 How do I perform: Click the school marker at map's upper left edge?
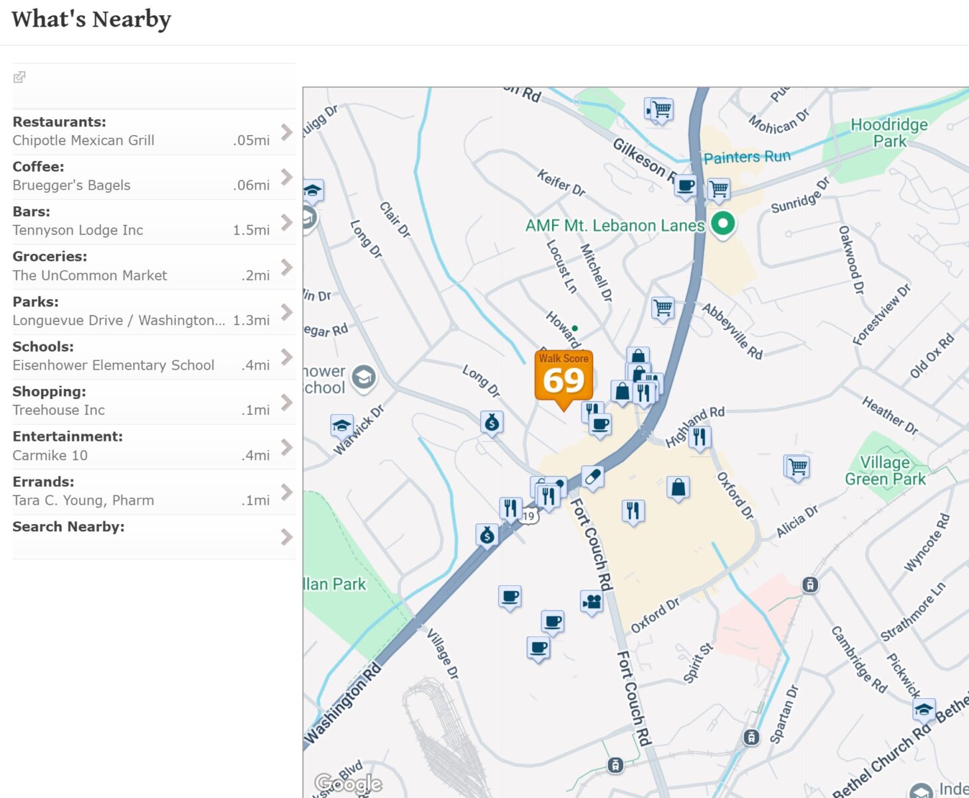point(313,192)
